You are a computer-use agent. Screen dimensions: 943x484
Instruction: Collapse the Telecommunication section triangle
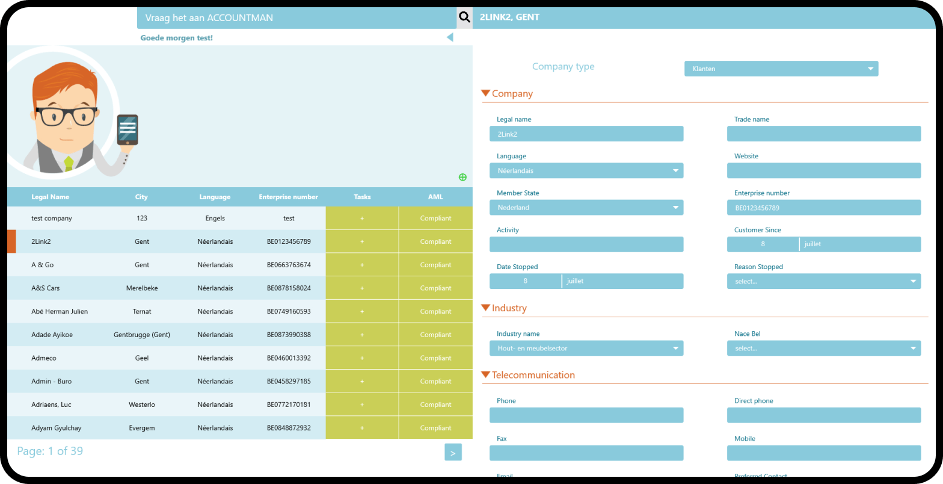click(x=486, y=374)
